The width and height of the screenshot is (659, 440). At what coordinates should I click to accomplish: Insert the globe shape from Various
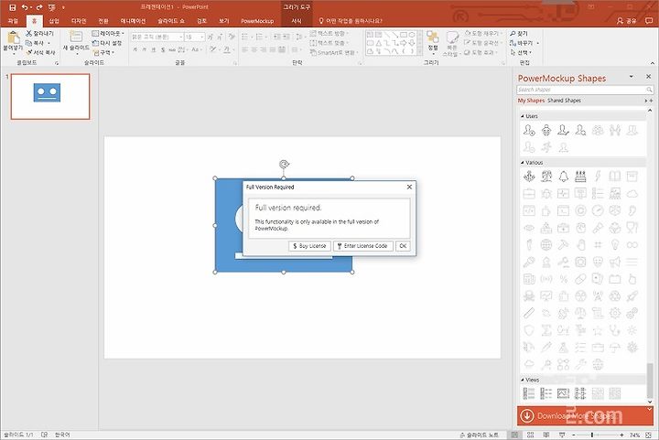pos(546,245)
